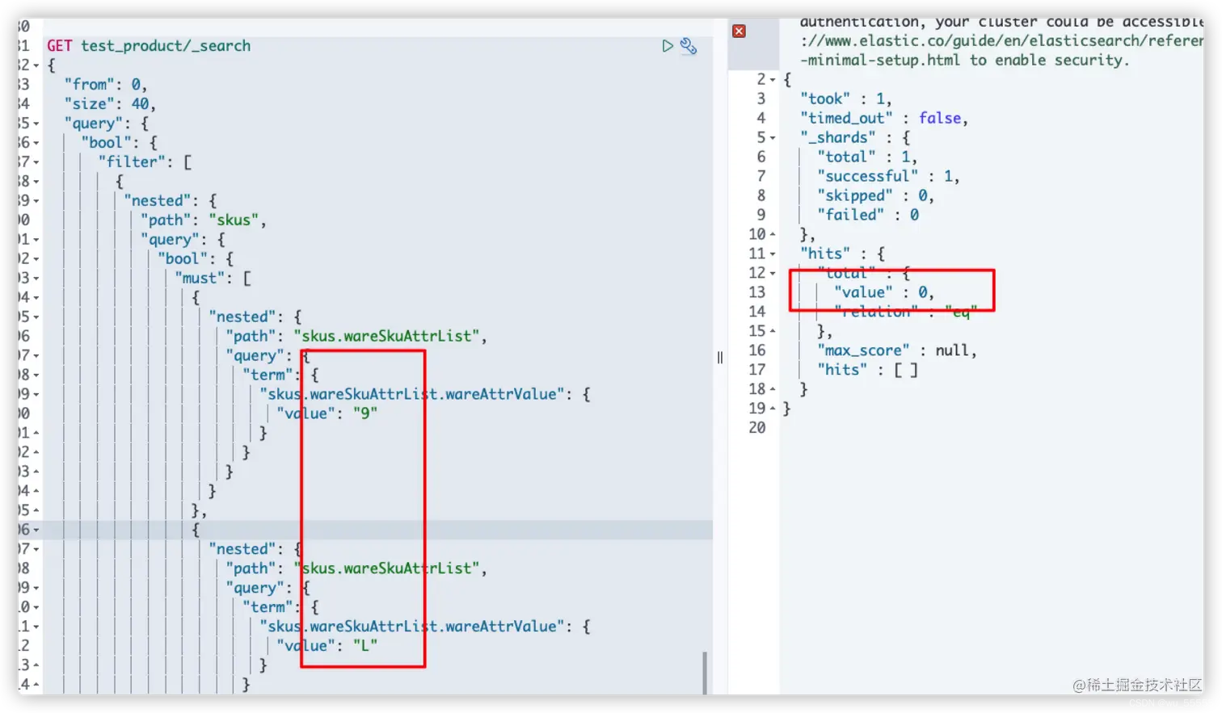Click the "value": "9" line
The height and width of the screenshot is (713, 1222).
click(327, 413)
